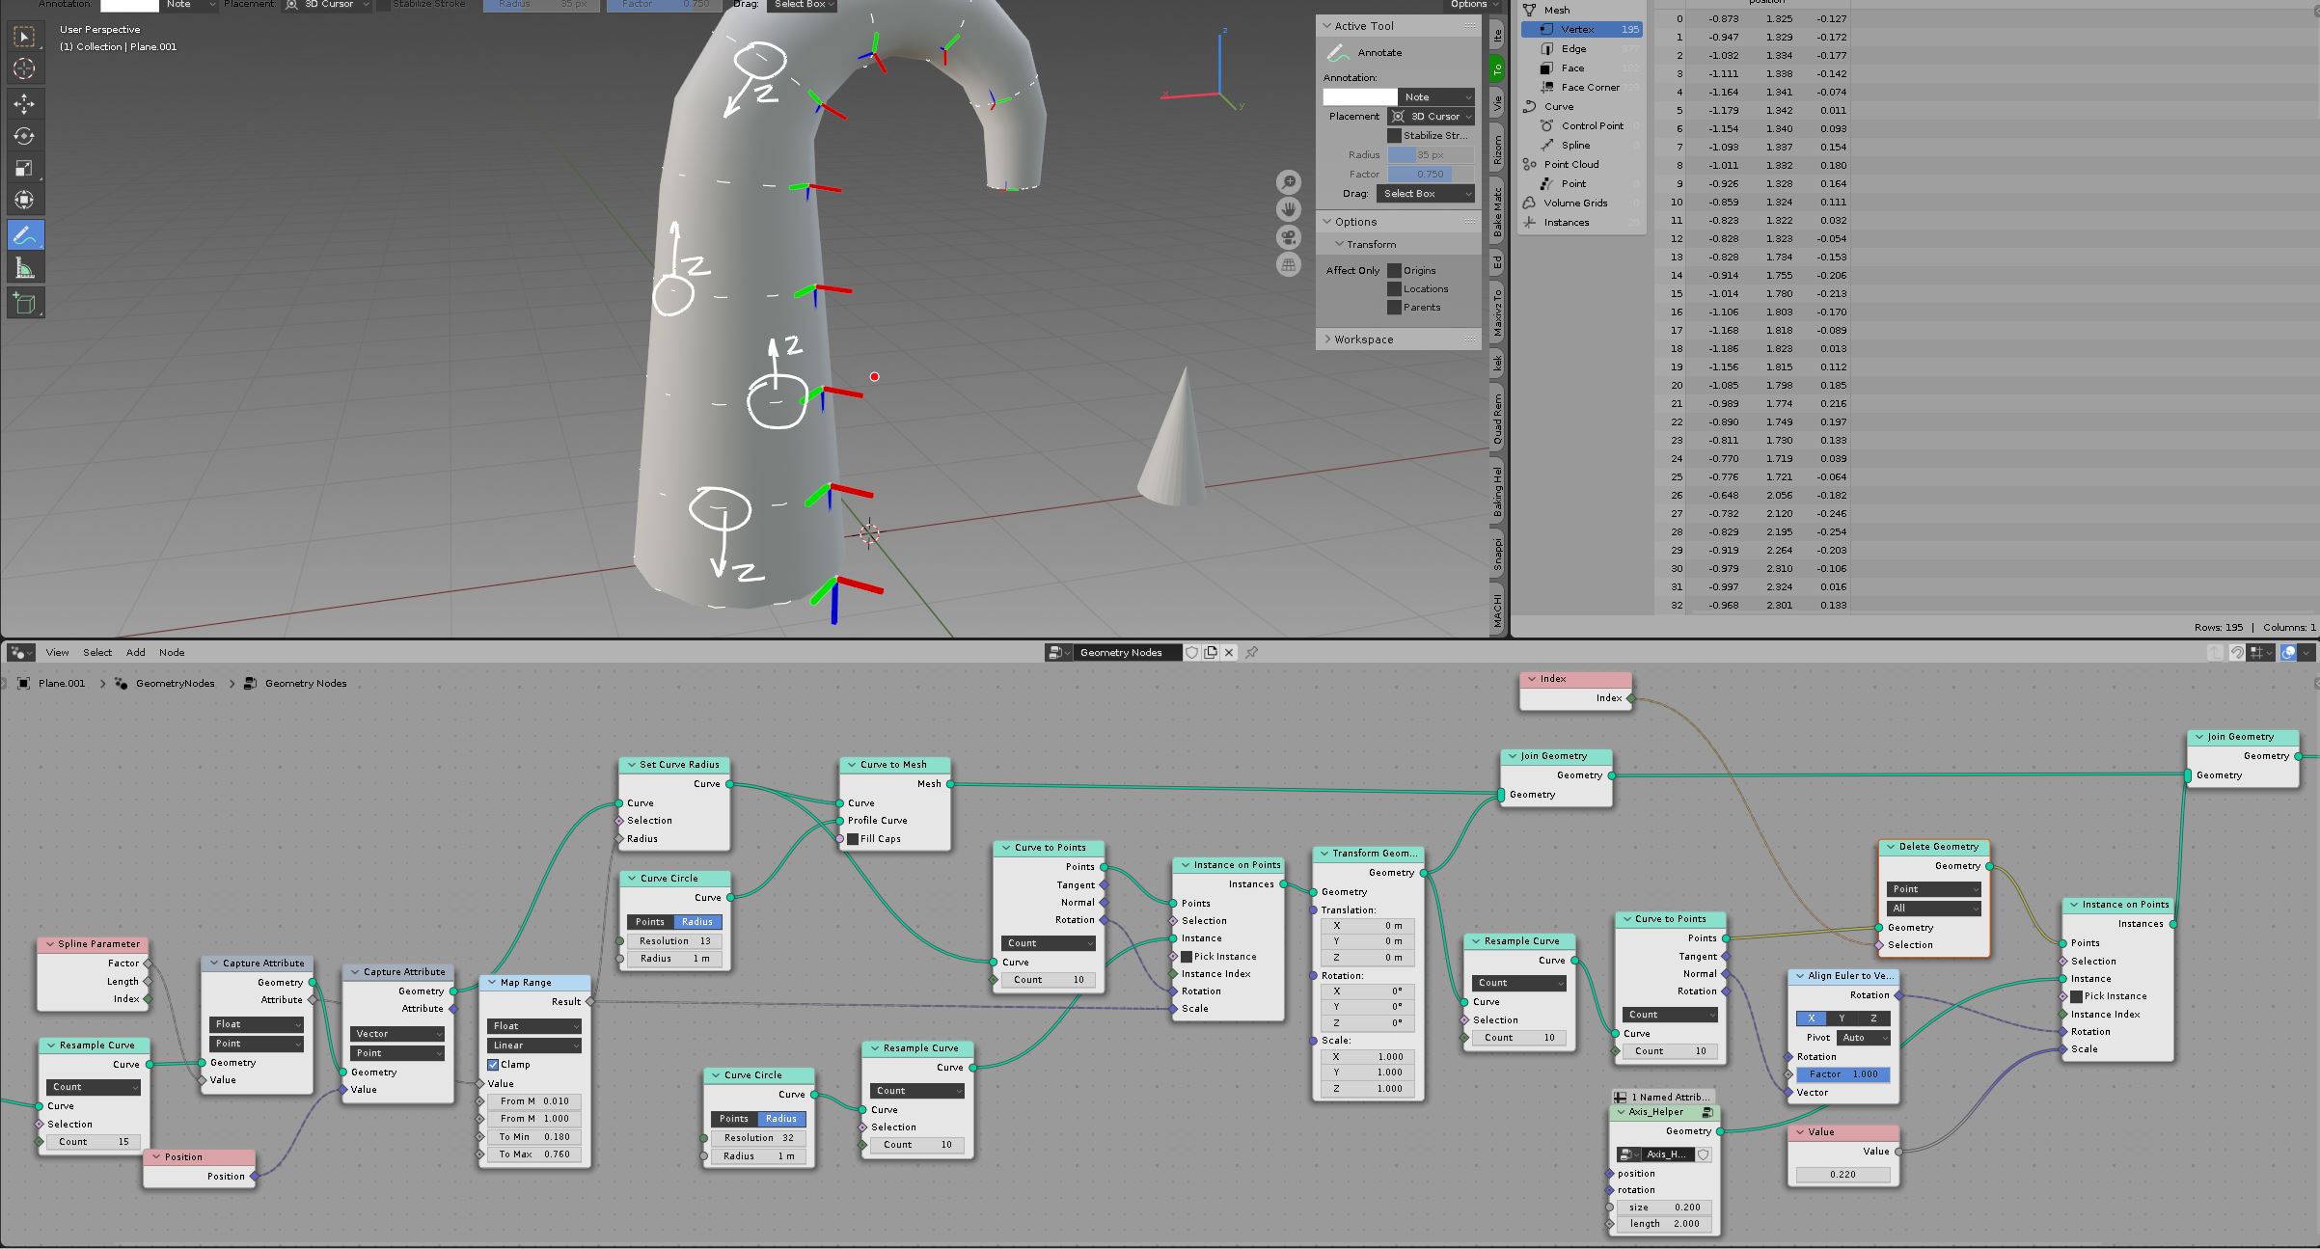Select the Scale tool
Viewport: 2320px width, 1249px height.
(24, 169)
